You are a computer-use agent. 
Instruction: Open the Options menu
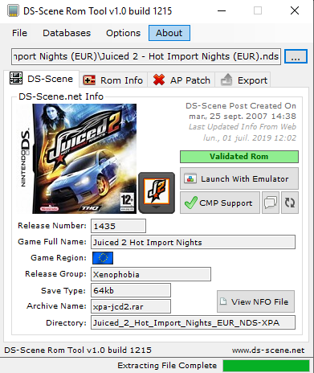(x=123, y=33)
